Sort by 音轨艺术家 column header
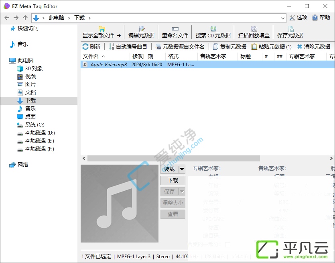This screenshot has height=263, width=335. [x=217, y=57]
